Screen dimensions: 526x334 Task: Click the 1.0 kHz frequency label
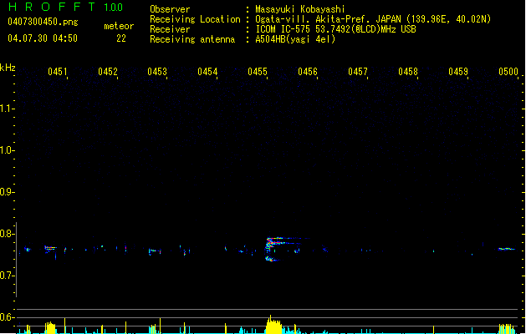pyautogui.click(x=7, y=149)
